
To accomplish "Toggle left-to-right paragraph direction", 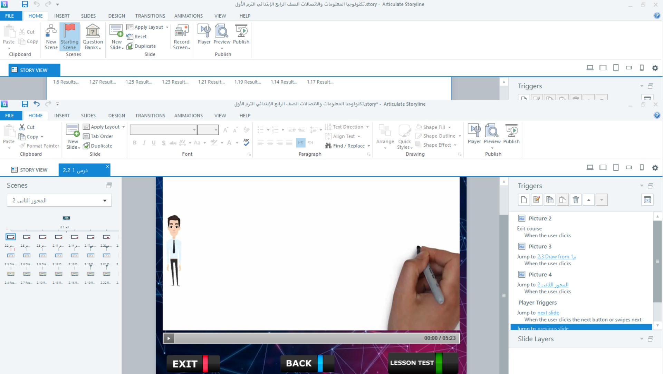I will click(301, 142).
